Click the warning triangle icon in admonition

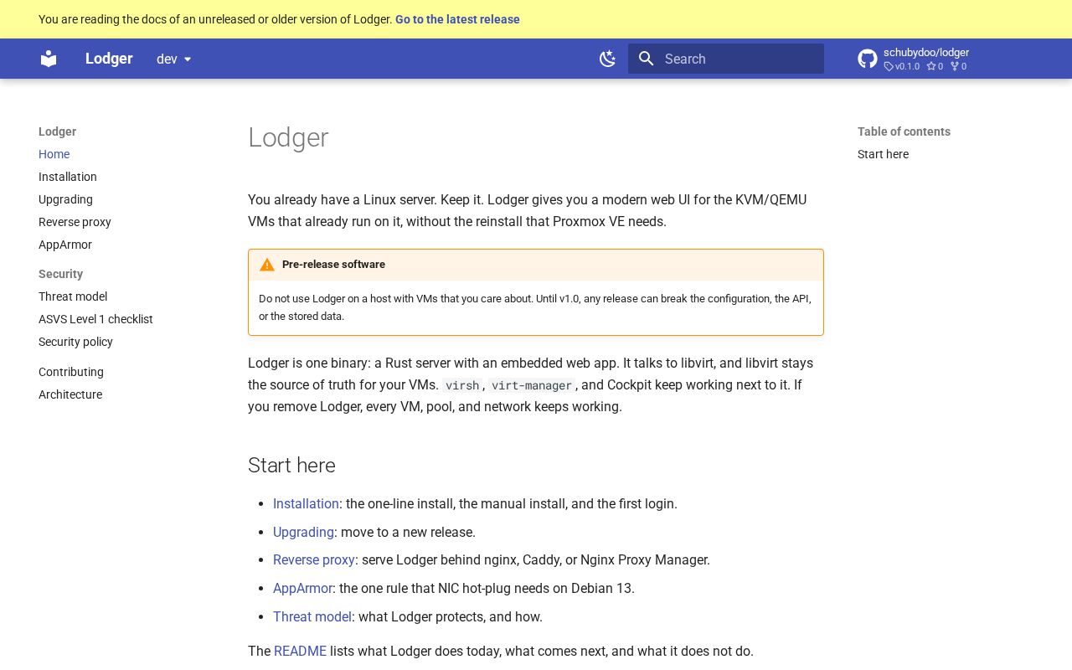tap(267, 265)
